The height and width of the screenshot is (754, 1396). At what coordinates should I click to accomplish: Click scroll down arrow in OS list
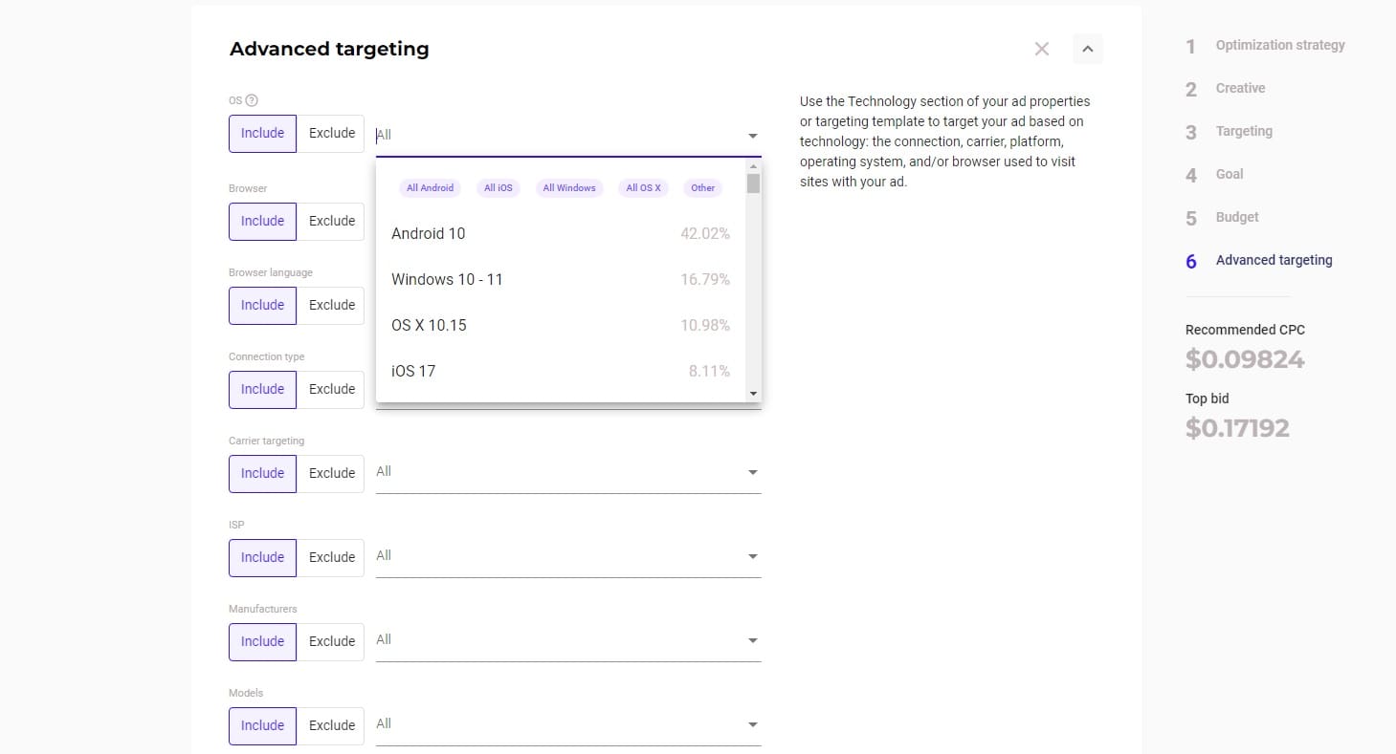(x=753, y=394)
